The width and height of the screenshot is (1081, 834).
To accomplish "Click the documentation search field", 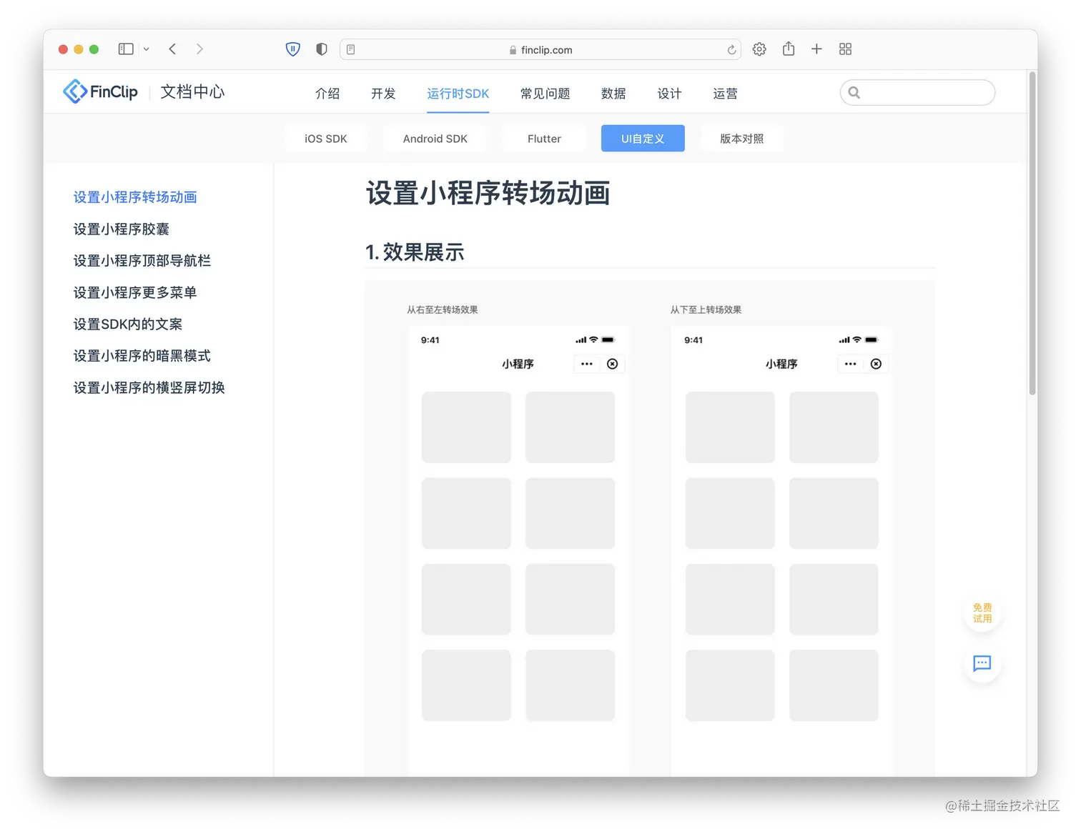I will pos(917,92).
